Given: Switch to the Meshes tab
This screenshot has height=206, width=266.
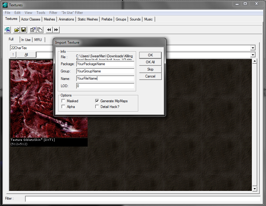Looking at the screenshot, I should click(x=49, y=19).
